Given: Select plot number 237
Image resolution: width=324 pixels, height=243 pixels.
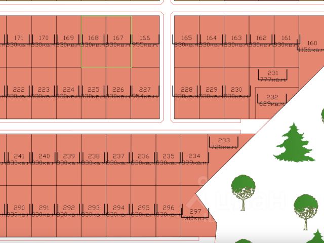Looking at the screenshot, I should coord(118,156).
